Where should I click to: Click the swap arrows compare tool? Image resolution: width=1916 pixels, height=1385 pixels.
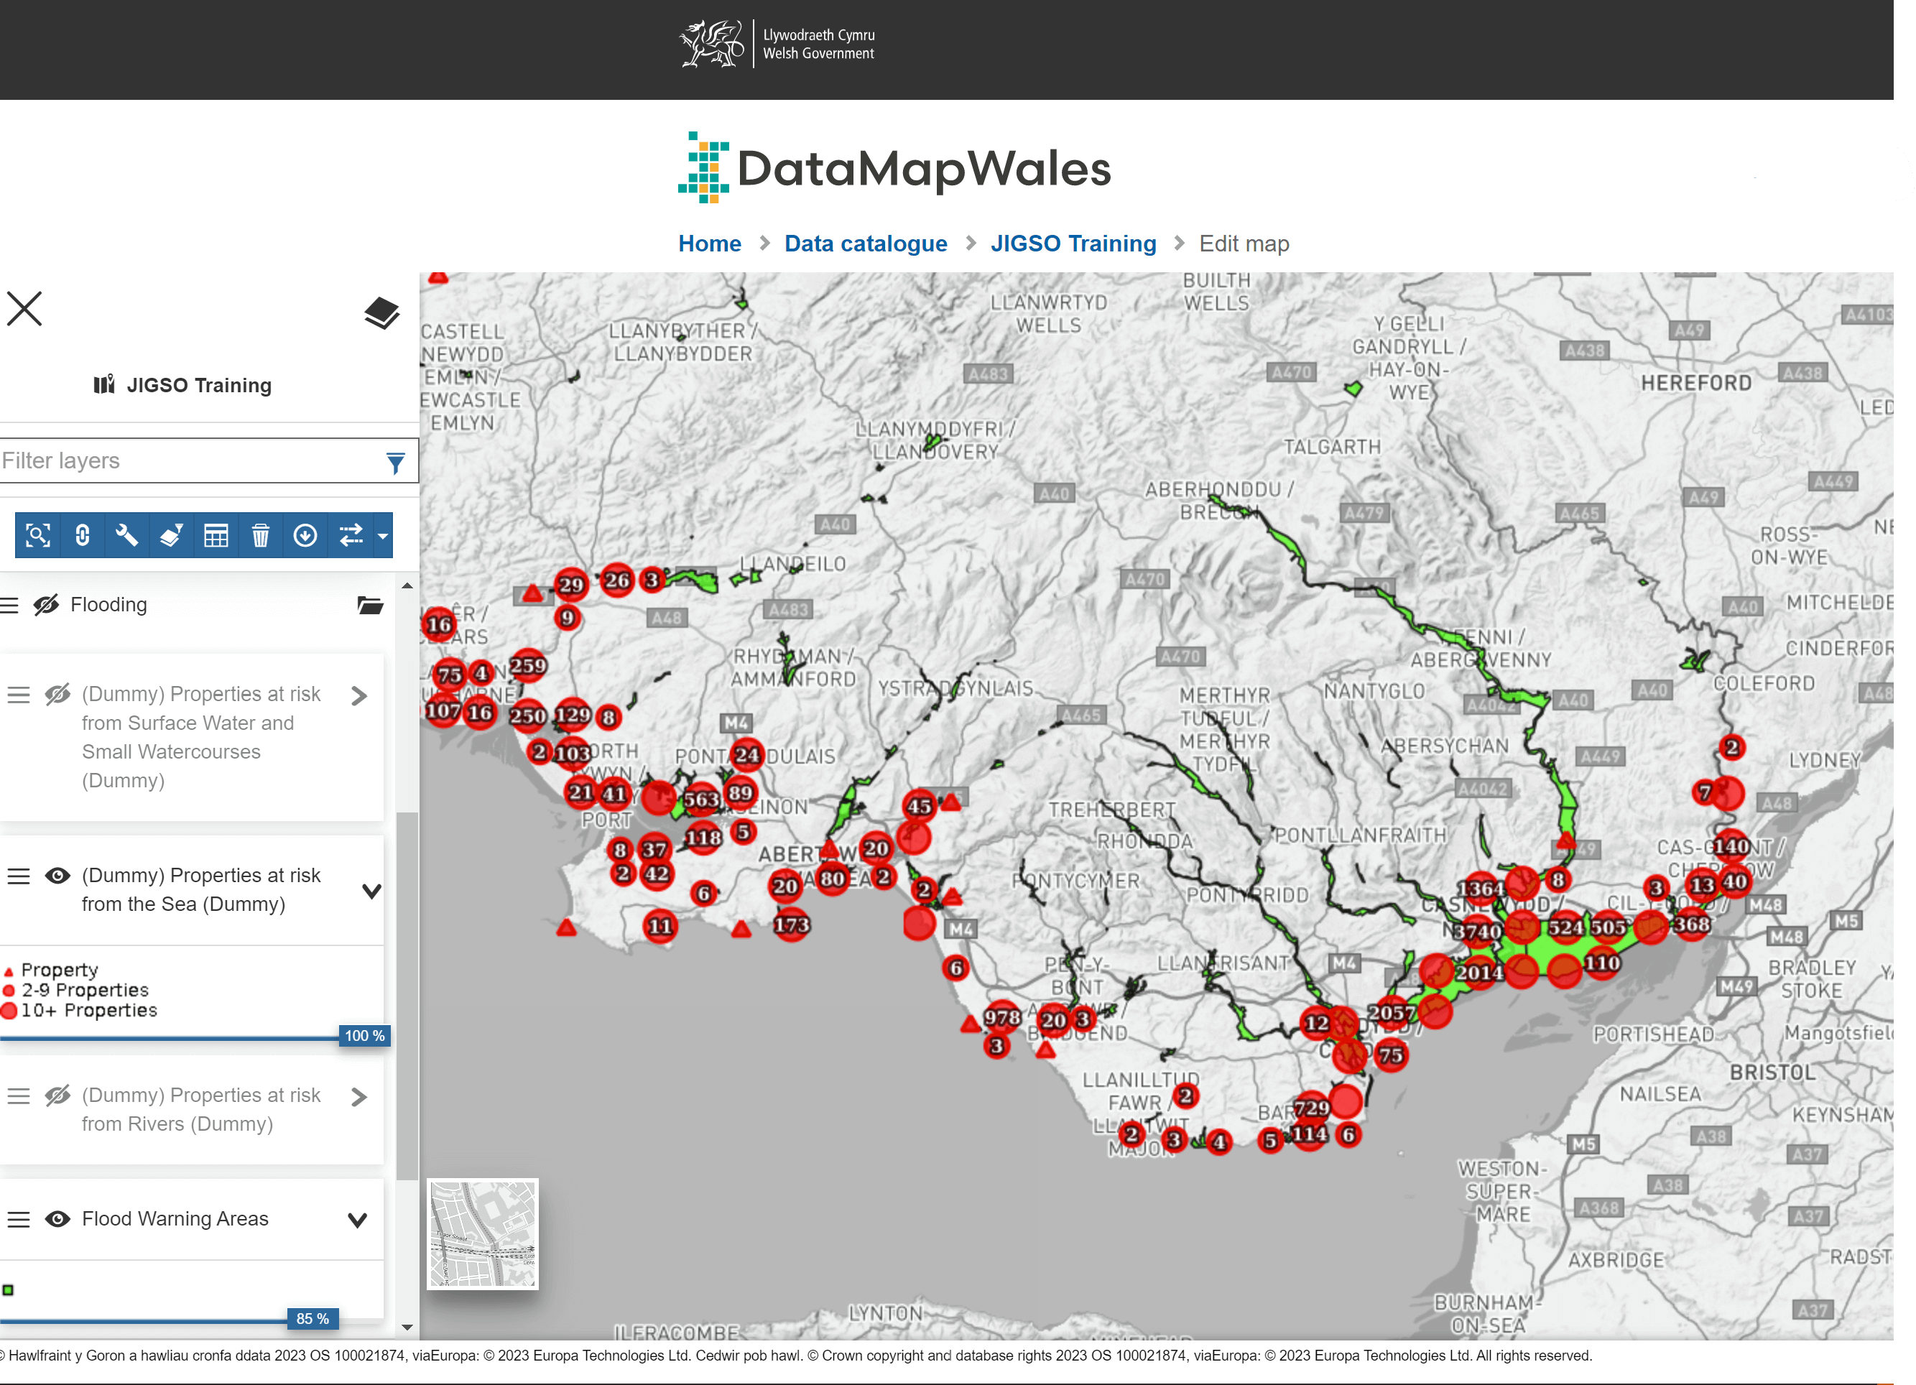(x=351, y=535)
